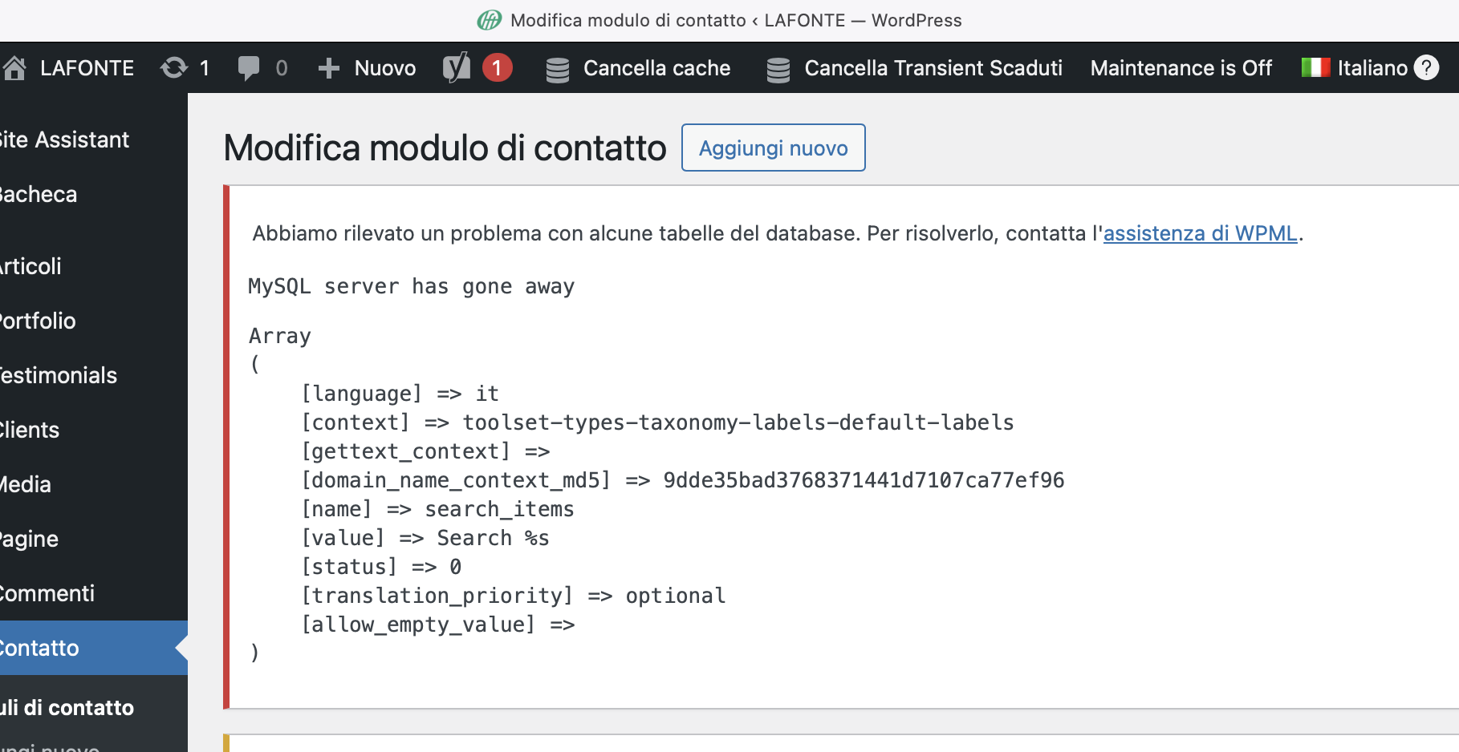Image resolution: width=1459 pixels, height=752 pixels.
Task: Click the plus icon for Nuovo
Action: 328,69
